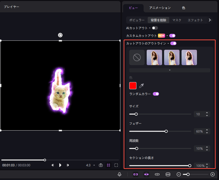Image resolution: width=219 pixels, height=180 pixels.
Task: Enter fullscreen player preview
Action: point(116,165)
